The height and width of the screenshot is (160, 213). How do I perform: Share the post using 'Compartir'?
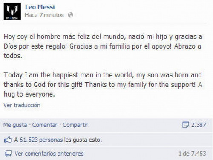[x=75, y=125]
